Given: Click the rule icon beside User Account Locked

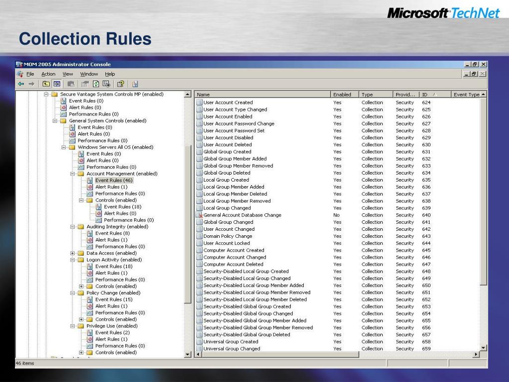Looking at the screenshot, I should pos(199,243).
